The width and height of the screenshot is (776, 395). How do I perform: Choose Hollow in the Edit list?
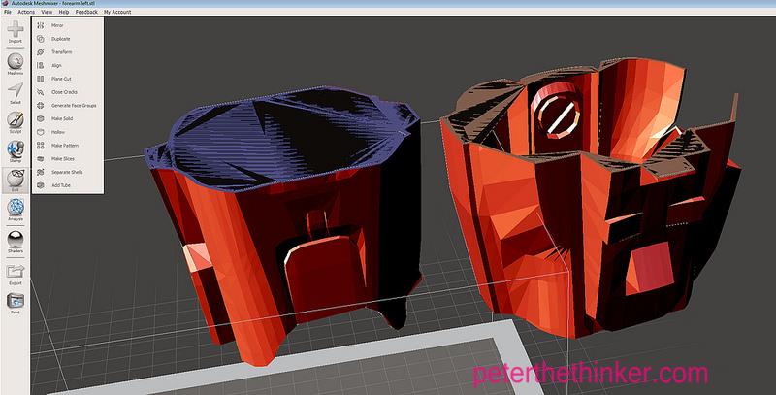point(68,132)
